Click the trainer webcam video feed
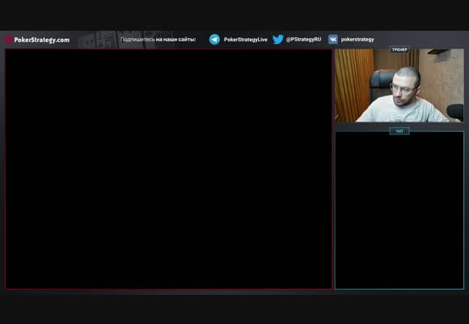The height and width of the screenshot is (324, 469). 399,85
